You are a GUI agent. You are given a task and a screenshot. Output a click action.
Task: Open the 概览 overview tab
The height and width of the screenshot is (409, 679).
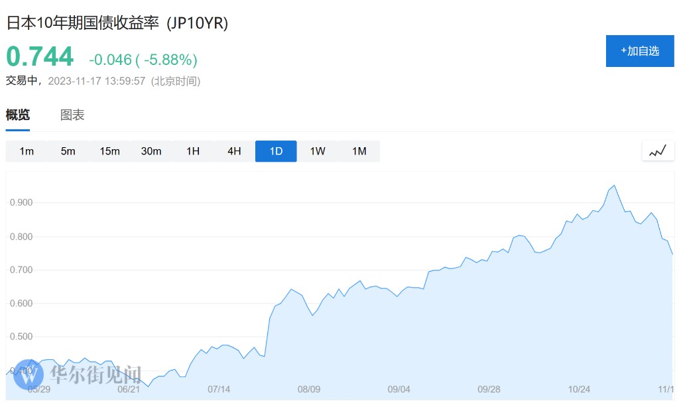click(18, 115)
